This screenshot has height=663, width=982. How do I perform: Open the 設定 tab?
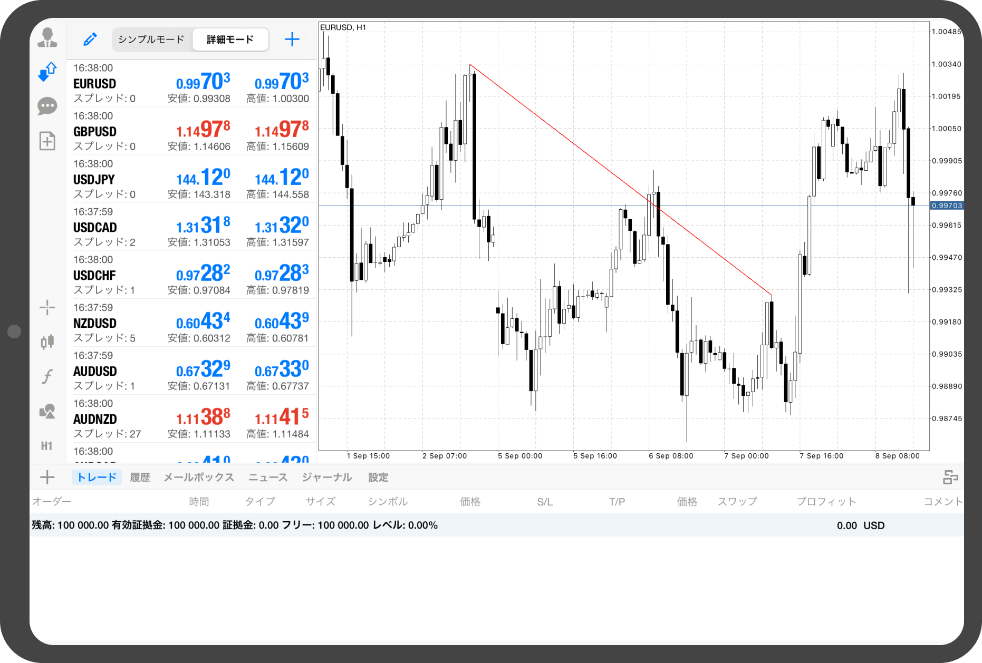click(378, 477)
